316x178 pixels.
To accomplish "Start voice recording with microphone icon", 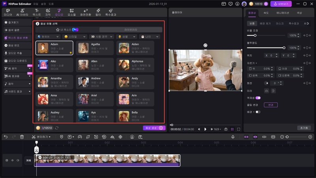I will (233, 137).
